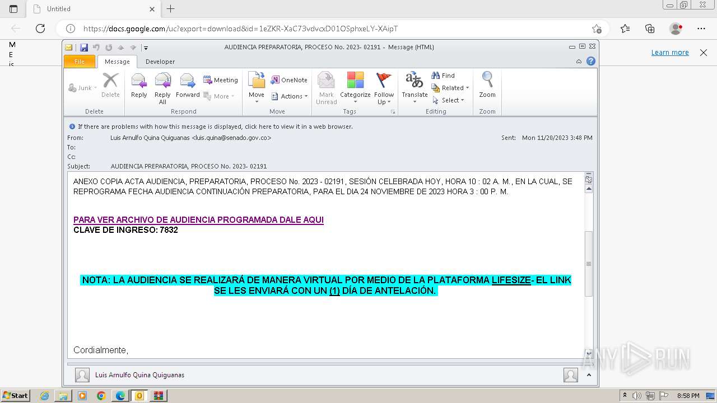The height and width of the screenshot is (403, 717).
Task: Expand the Select dropdown
Action: pos(448,100)
